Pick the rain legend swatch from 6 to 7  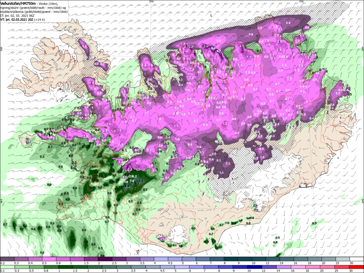197,267
